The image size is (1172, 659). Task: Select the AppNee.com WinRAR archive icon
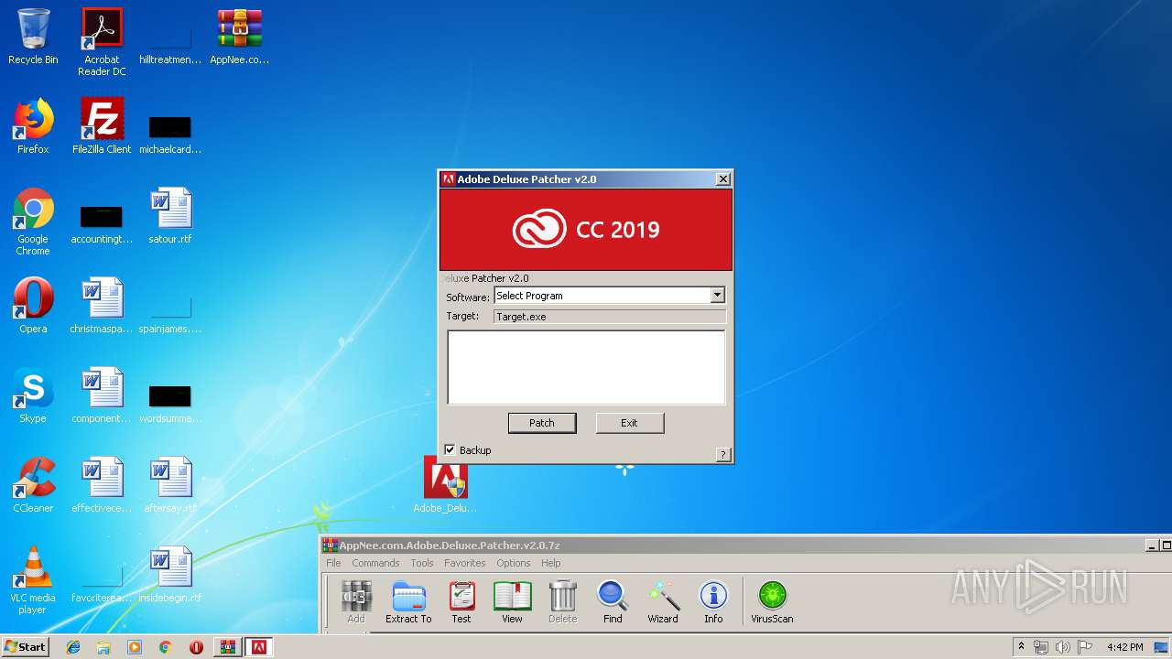239,37
